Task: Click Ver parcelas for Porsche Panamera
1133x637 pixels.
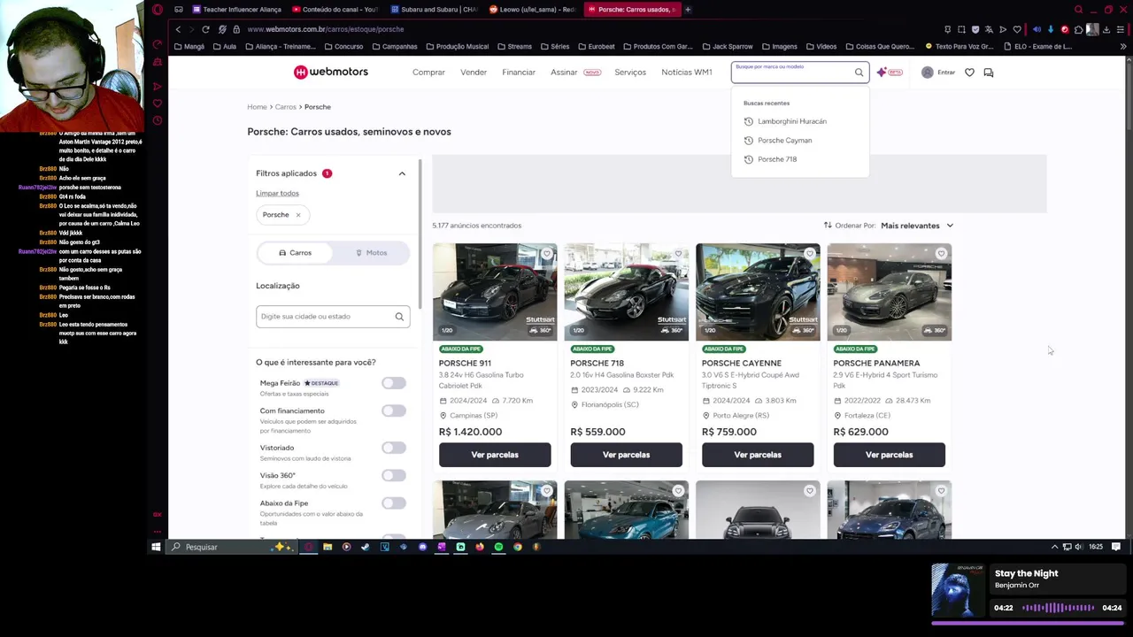Action: (x=889, y=455)
